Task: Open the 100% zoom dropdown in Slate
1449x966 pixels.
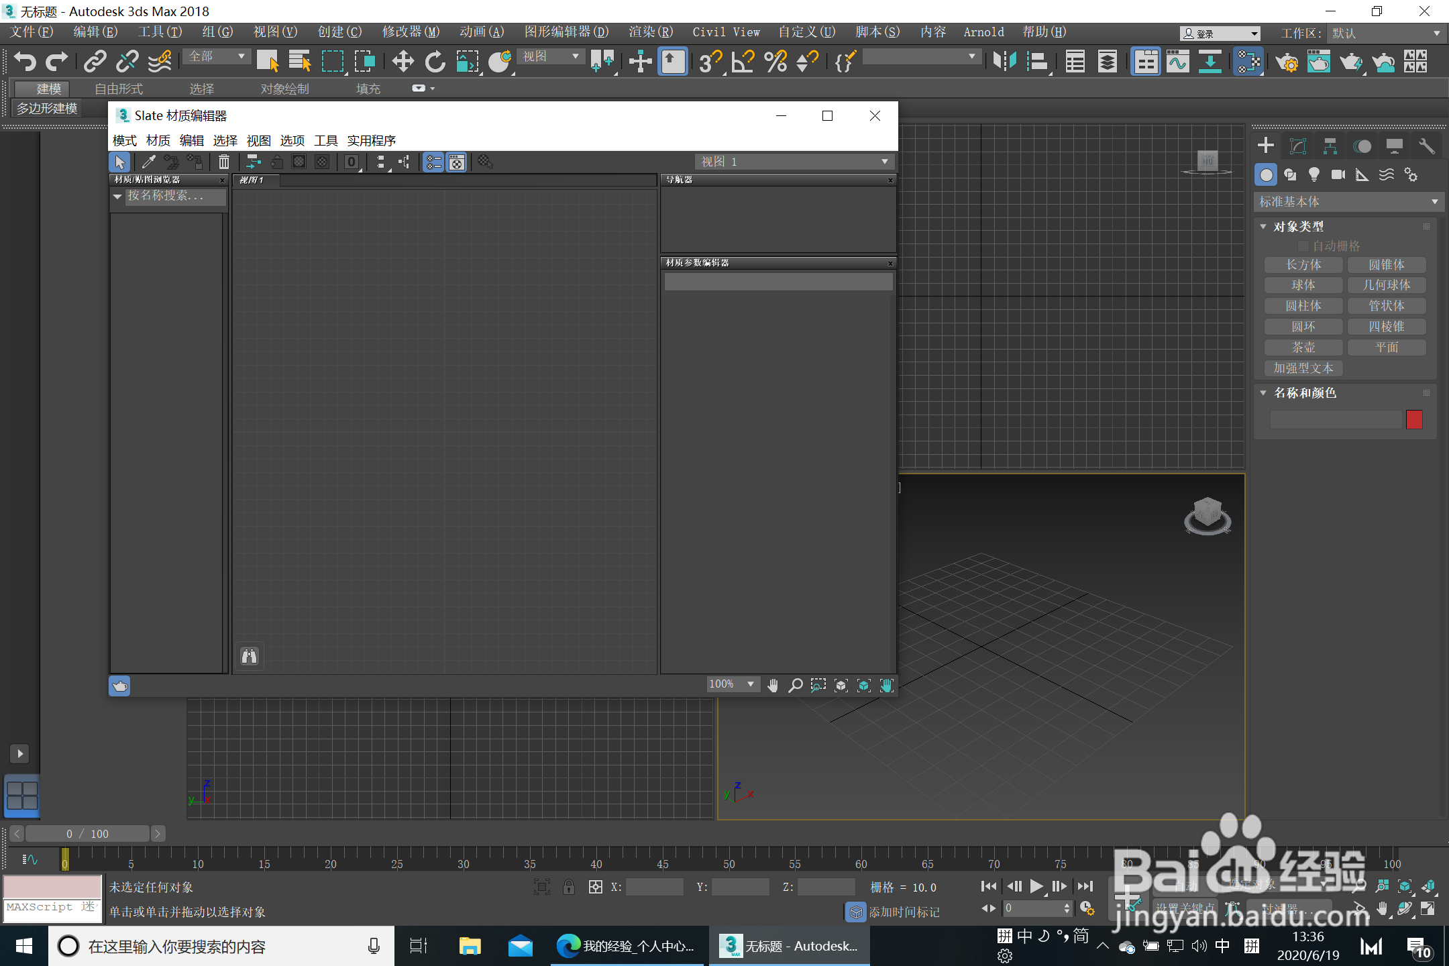Action: point(733,684)
